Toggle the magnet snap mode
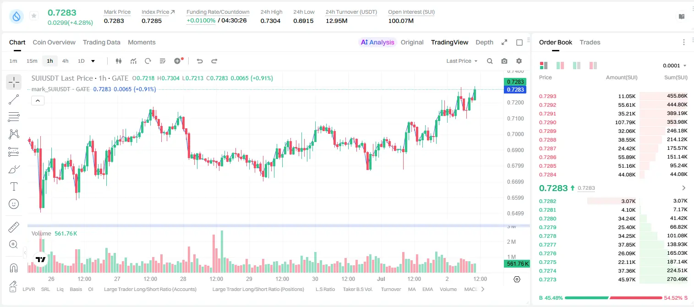The image size is (694, 307). 14,268
